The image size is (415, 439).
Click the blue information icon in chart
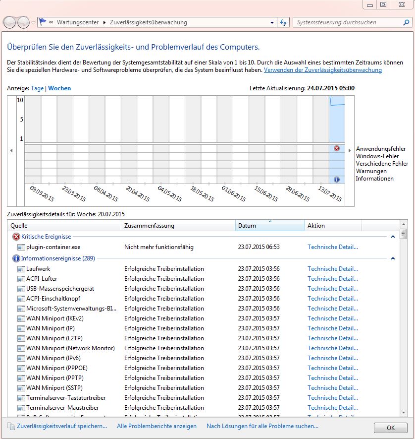pos(337,180)
